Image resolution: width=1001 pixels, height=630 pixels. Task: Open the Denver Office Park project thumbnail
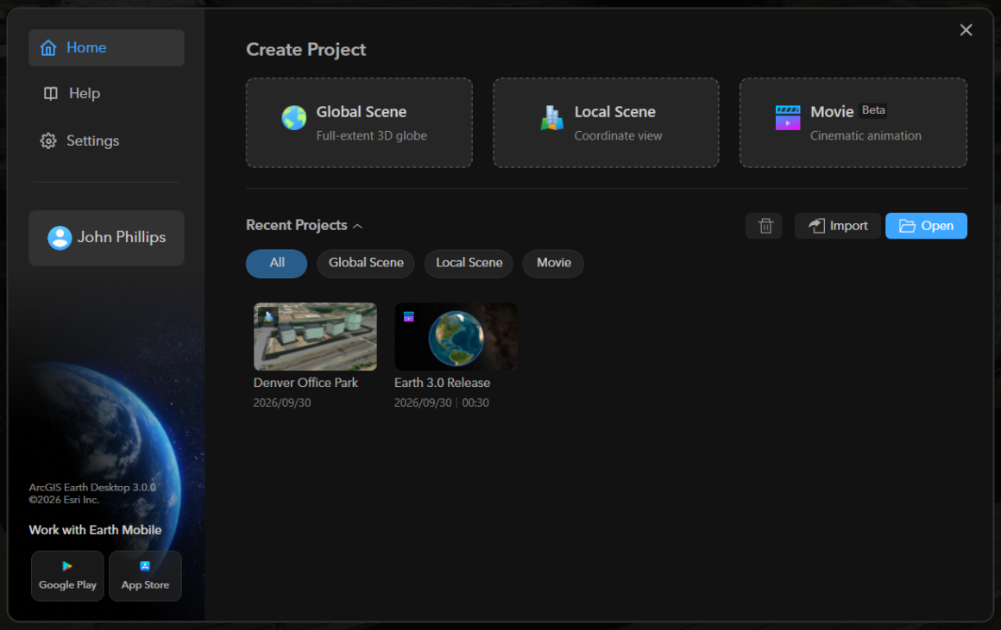coord(315,337)
